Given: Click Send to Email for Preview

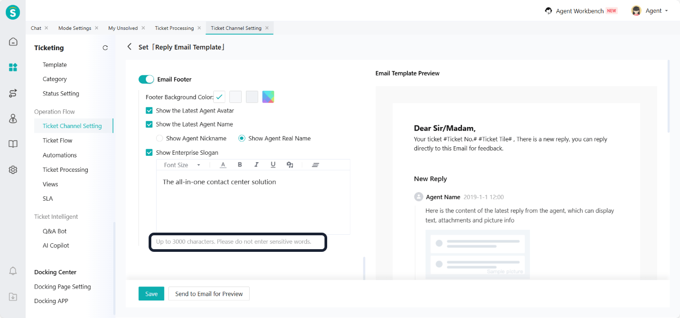Looking at the screenshot, I should 209,294.
